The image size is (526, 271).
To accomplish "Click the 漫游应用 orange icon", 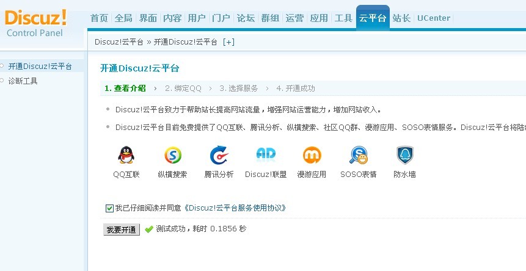I will point(312,156).
